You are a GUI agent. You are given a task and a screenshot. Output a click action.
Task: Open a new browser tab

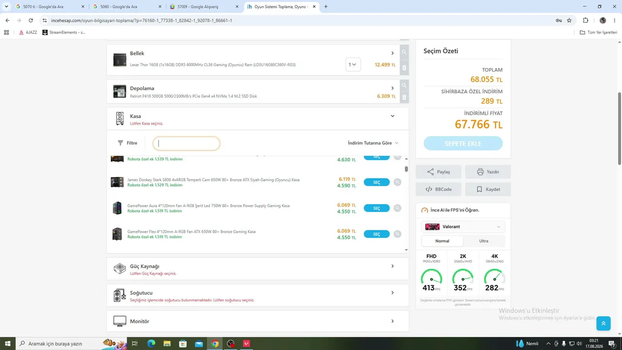point(326,7)
